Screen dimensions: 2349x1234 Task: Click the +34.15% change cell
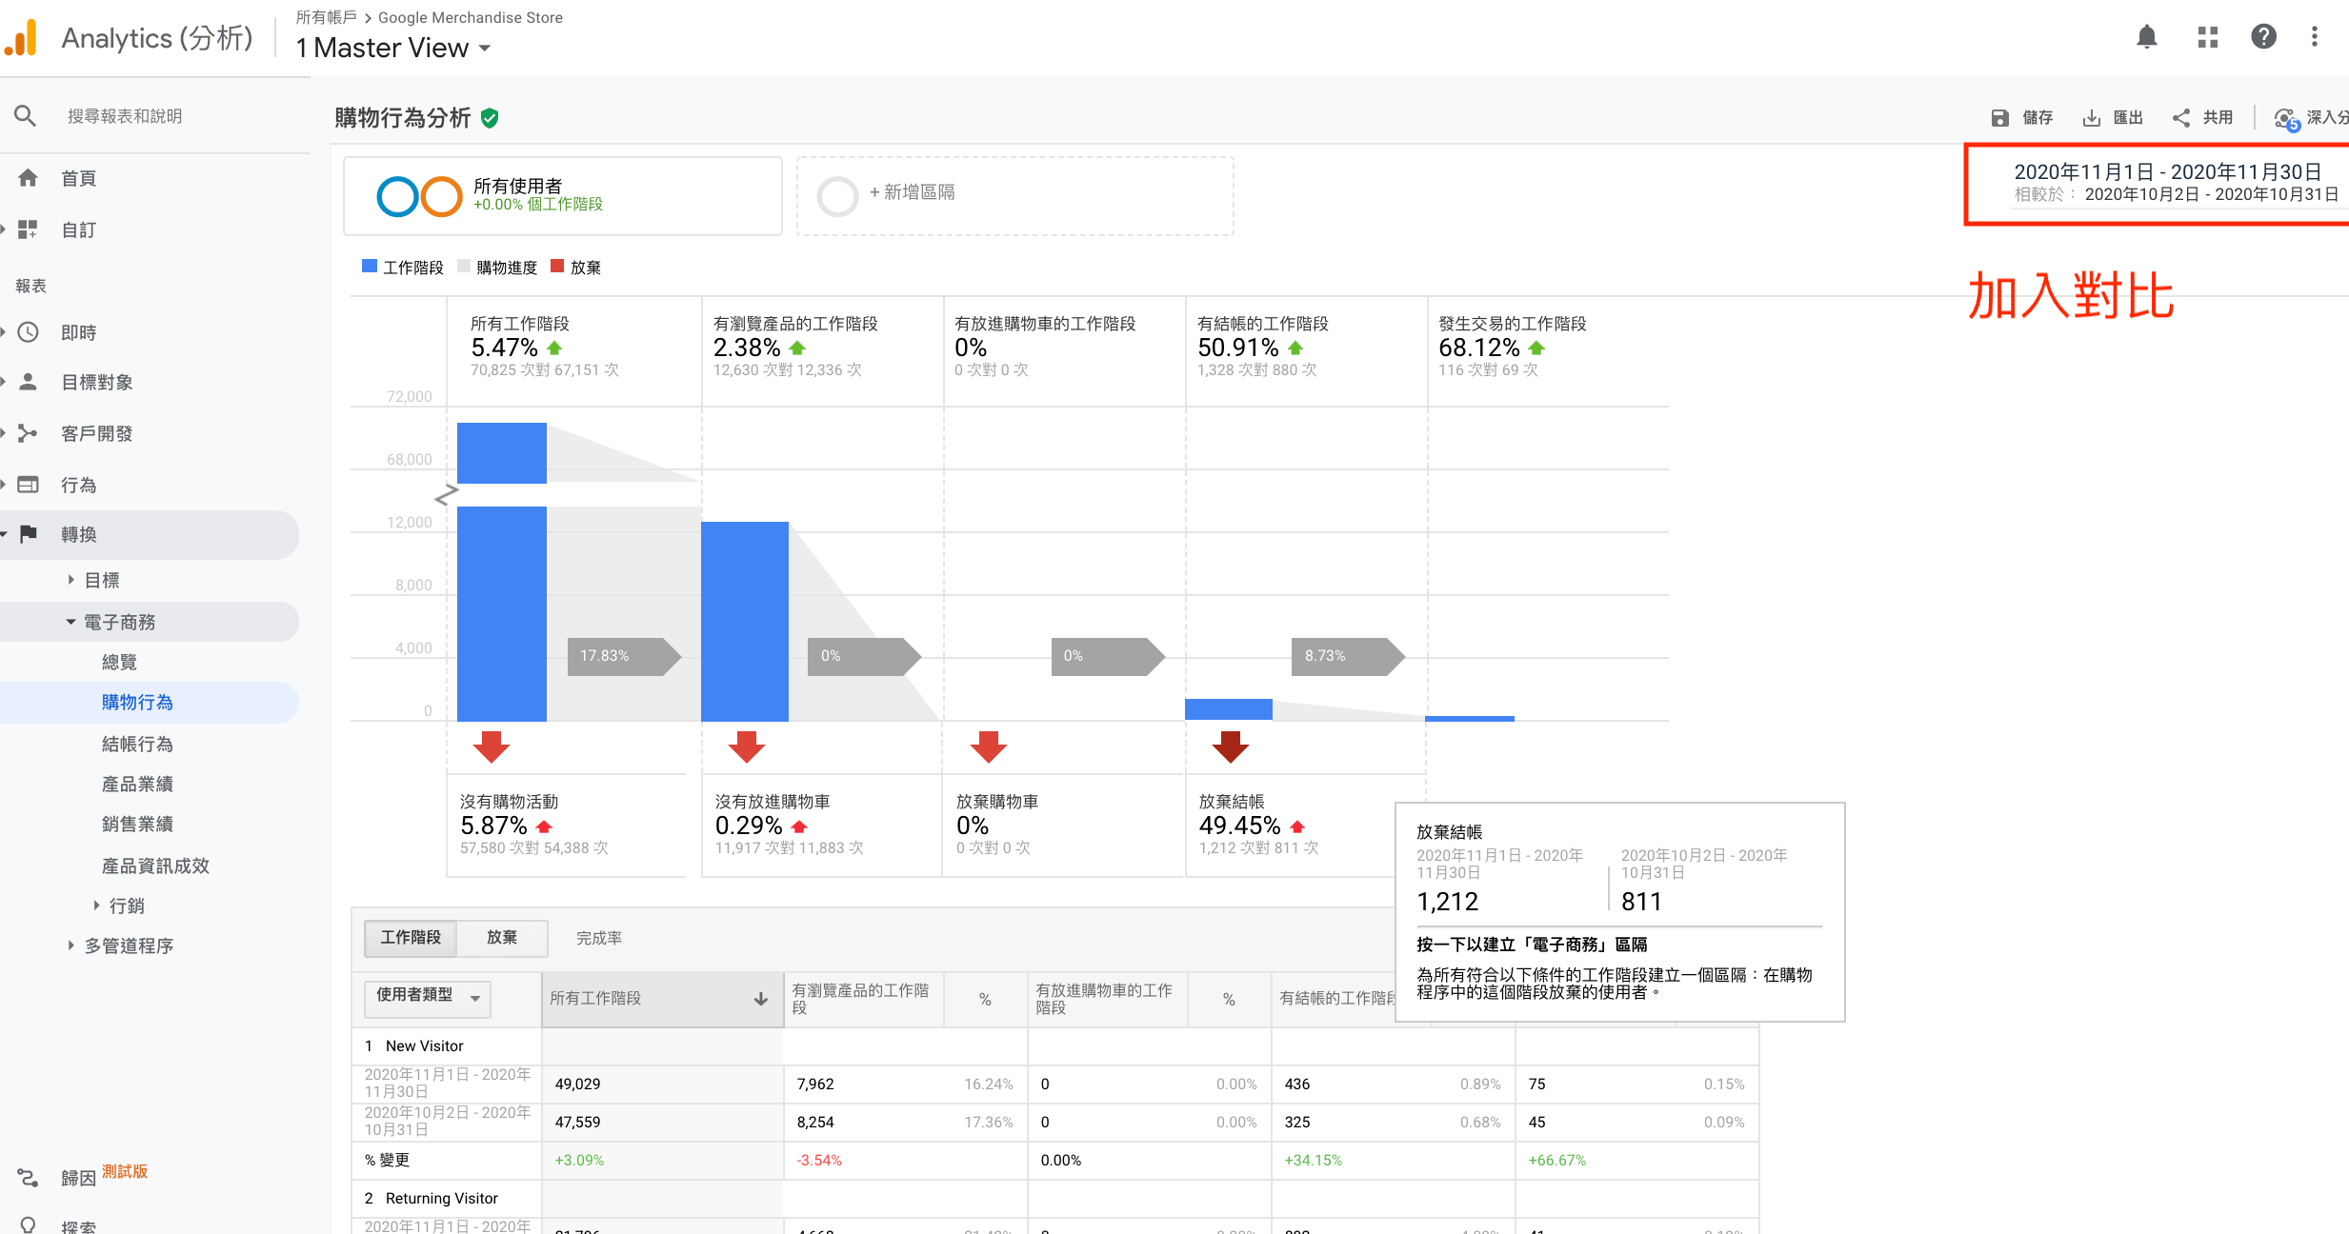click(x=1314, y=1160)
